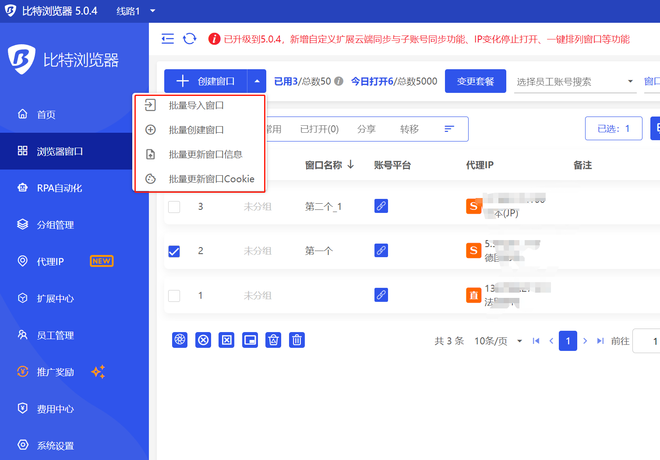This screenshot has width=660, height=460.
Task: Go to previous page arrow
Action: [551, 341]
